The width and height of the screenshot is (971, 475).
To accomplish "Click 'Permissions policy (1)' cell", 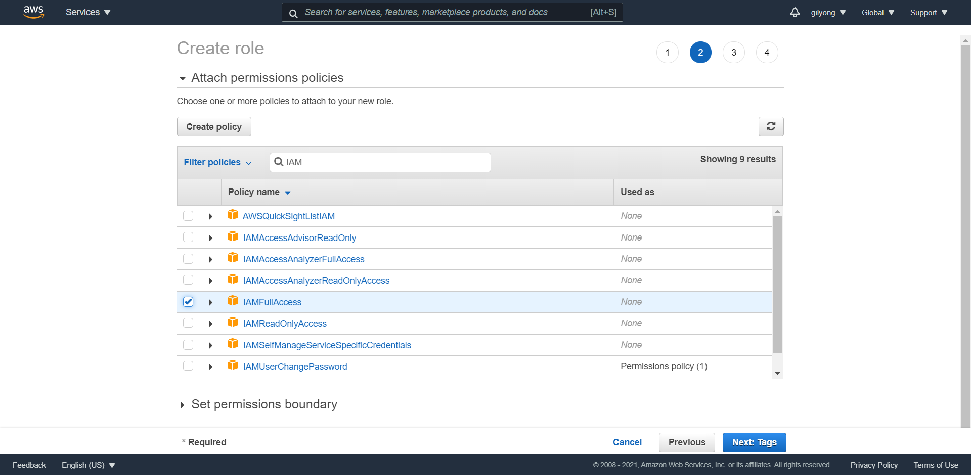I will (664, 366).
